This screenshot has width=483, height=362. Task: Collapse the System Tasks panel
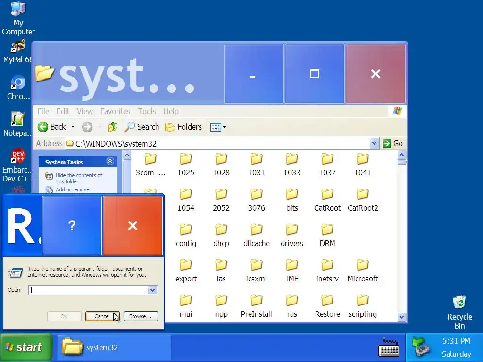point(110,161)
